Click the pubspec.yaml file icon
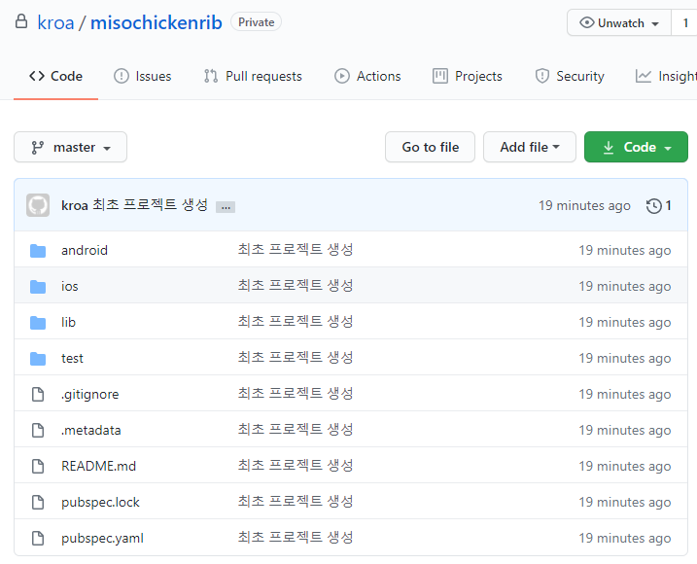The width and height of the screenshot is (697, 564). coord(38,538)
